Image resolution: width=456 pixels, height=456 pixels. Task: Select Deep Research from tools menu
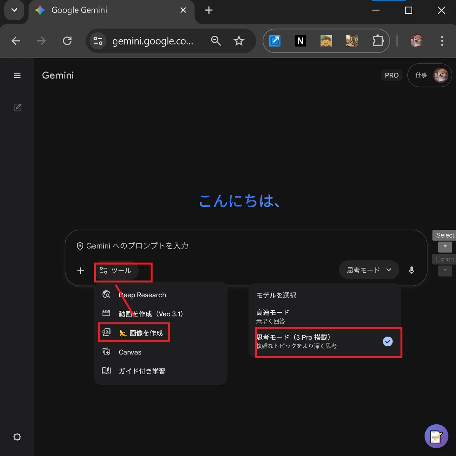(160, 295)
